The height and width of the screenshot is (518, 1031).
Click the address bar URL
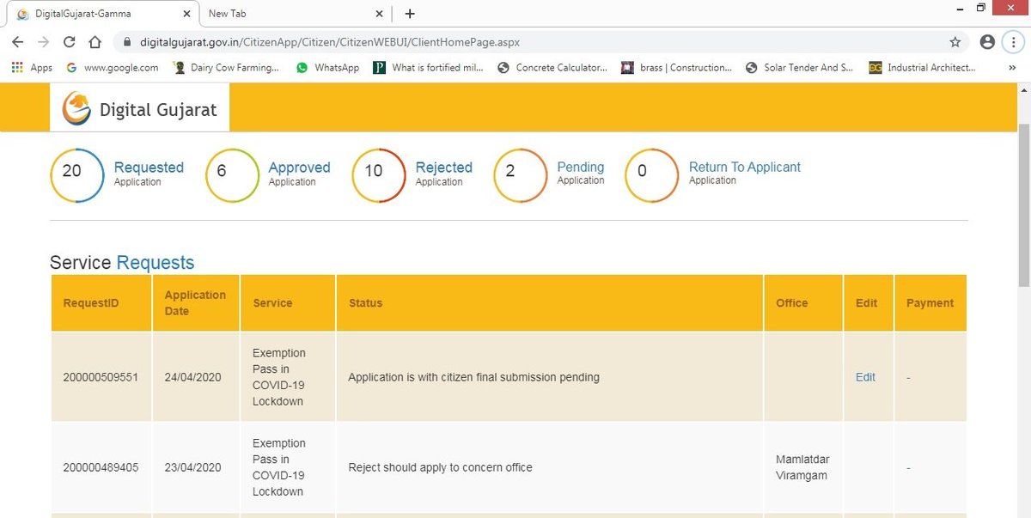(330, 41)
